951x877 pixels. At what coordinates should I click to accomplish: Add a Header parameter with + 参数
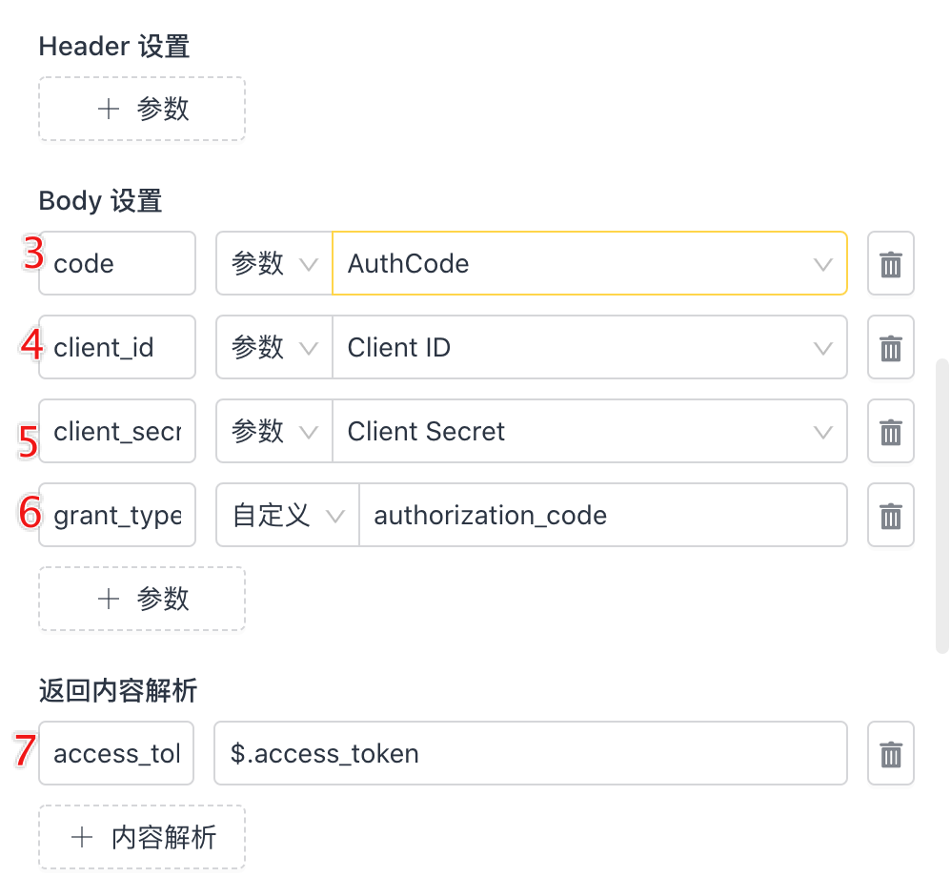[142, 110]
